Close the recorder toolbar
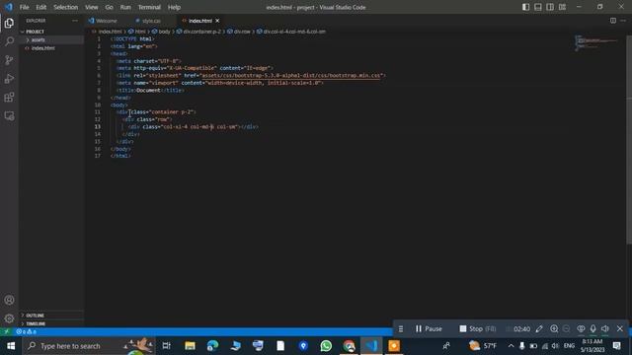Viewport: 632px width, 355px height. click(620, 328)
